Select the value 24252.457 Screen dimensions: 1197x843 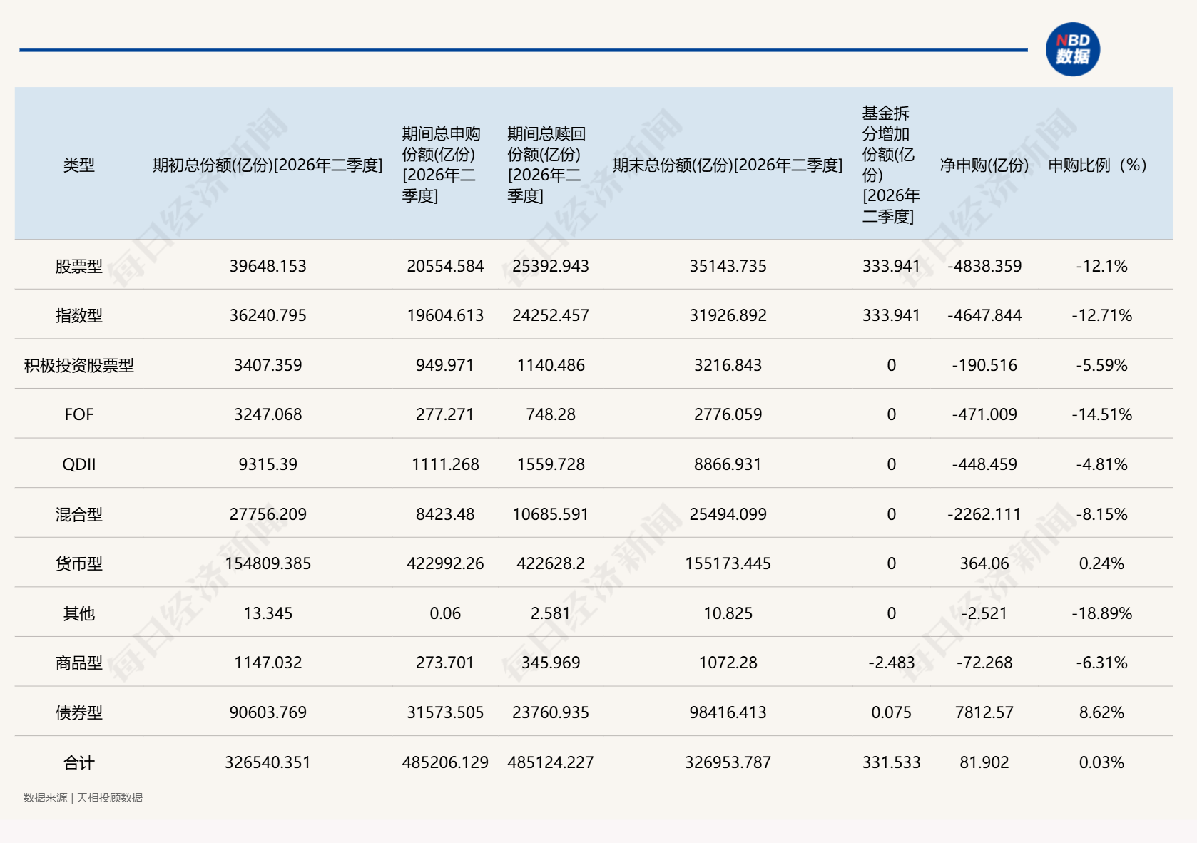tap(551, 315)
